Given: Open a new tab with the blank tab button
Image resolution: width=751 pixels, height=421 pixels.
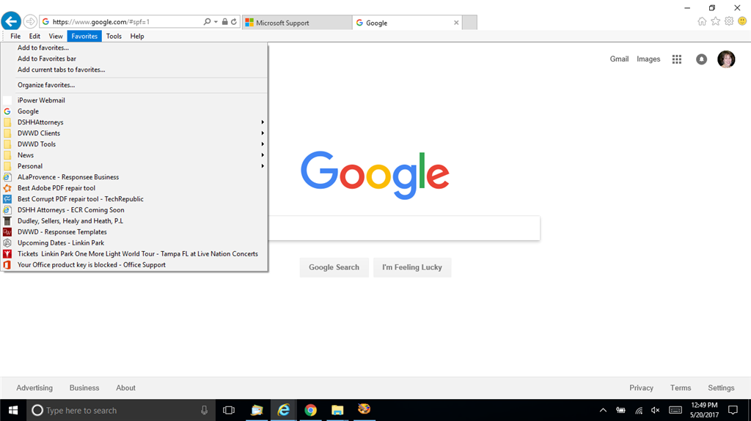Looking at the screenshot, I should [469, 23].
